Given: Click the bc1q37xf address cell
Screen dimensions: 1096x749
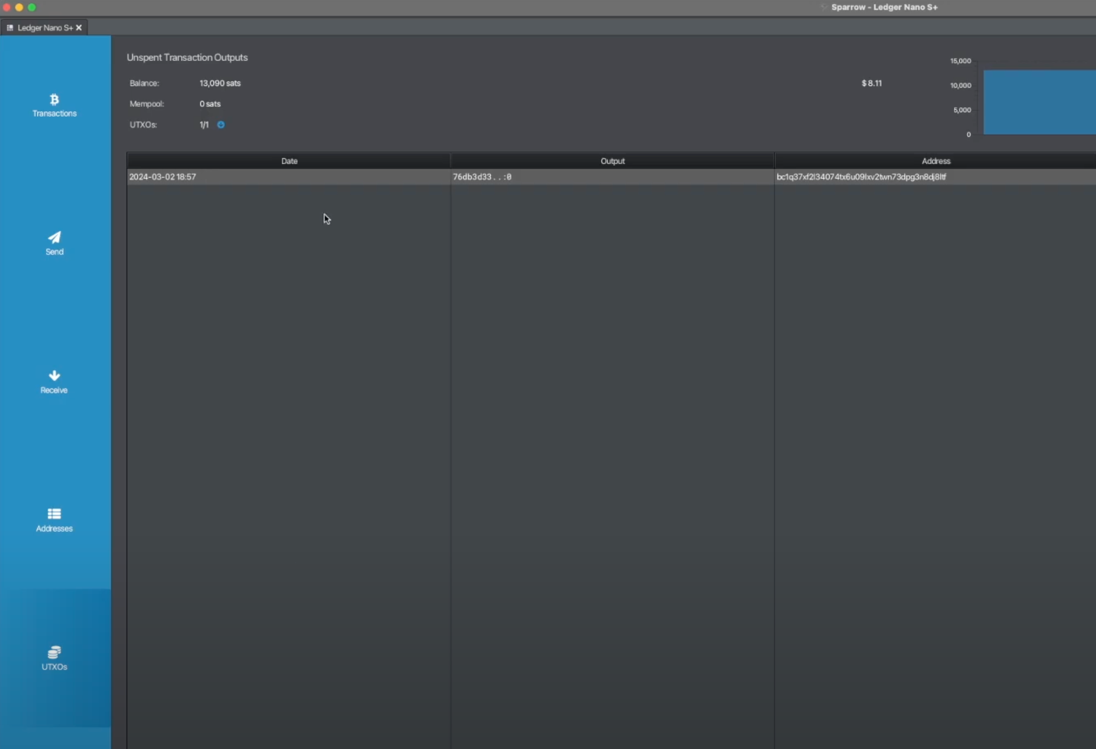Looking at the screenshot, I should tap(861, 177).
